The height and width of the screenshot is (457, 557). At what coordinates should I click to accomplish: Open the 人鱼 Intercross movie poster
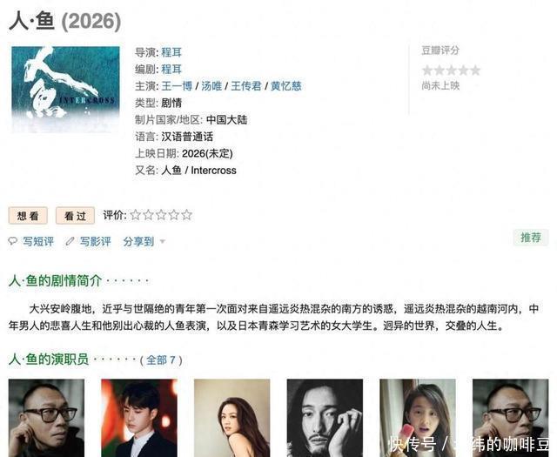click(x=66, y=90)
